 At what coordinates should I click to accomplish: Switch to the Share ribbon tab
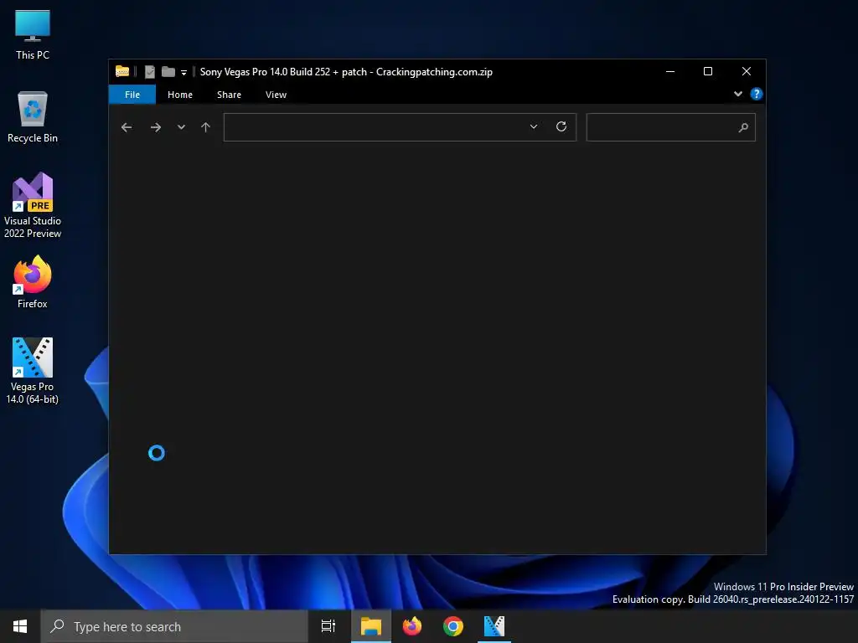[x=229, y=95]
